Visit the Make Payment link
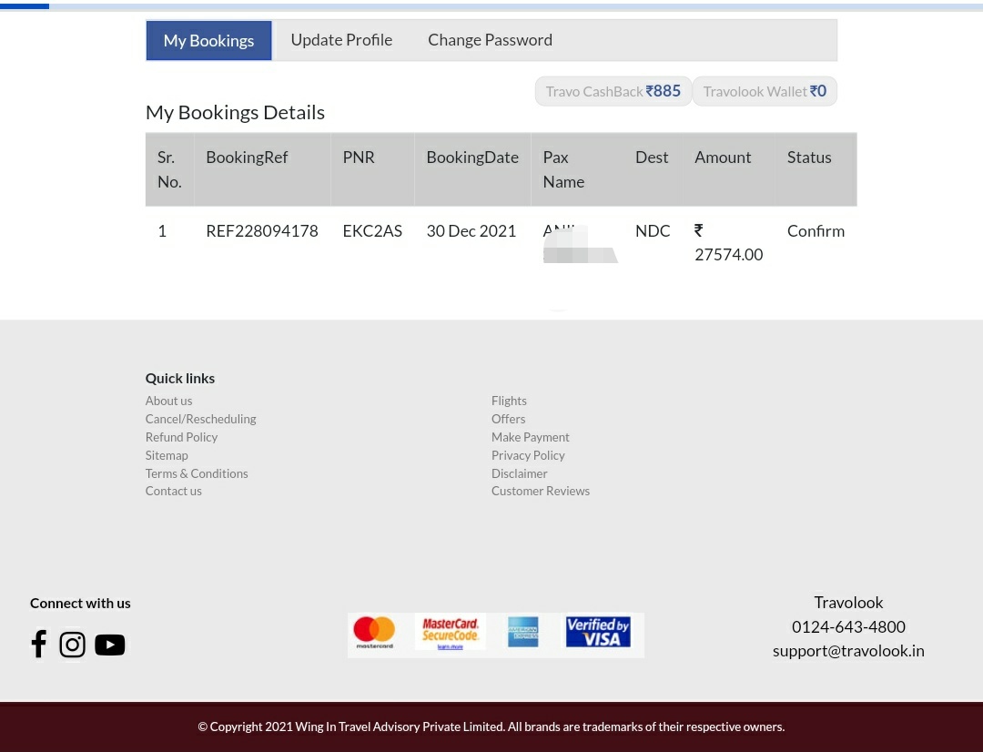The width and height of the screenshot is (983, 752). [531, 437]
